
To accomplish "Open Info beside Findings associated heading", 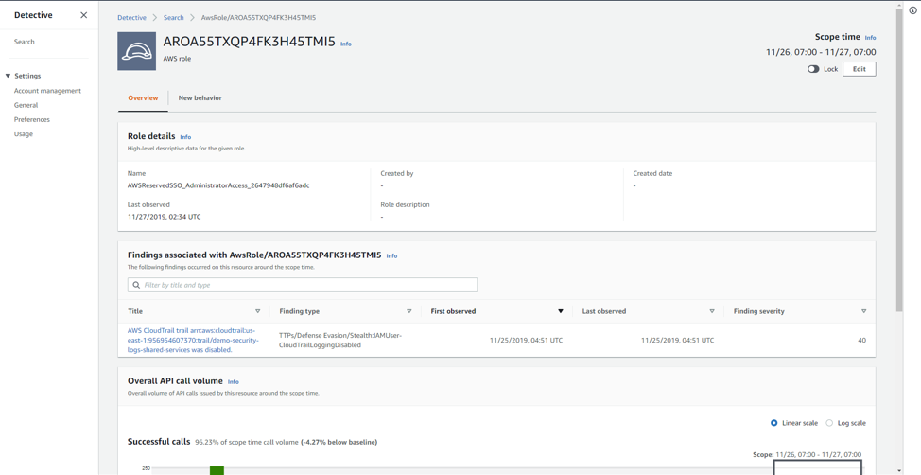I will [x=391, y=255].
